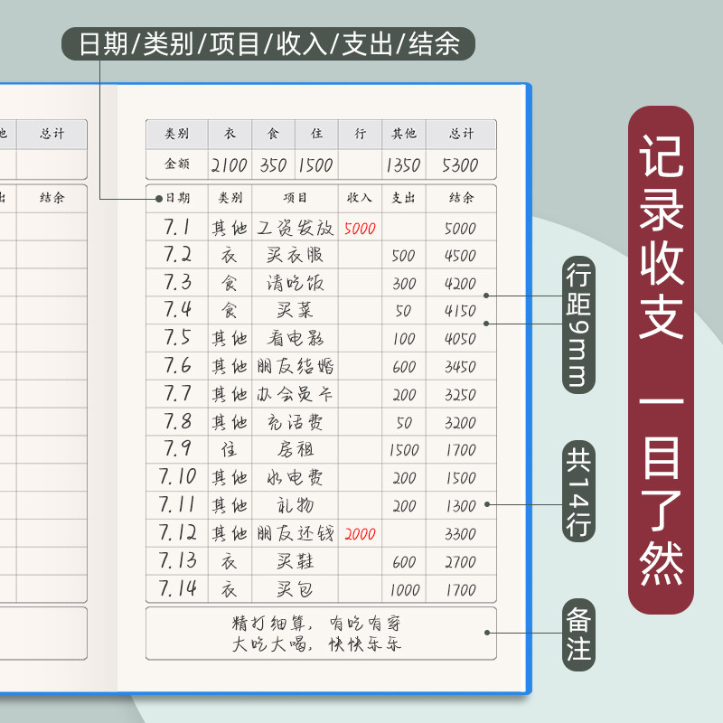Click the 类别 header in ledger table
The width and height of the screenshot is (723, 723).
pos(230,198)
